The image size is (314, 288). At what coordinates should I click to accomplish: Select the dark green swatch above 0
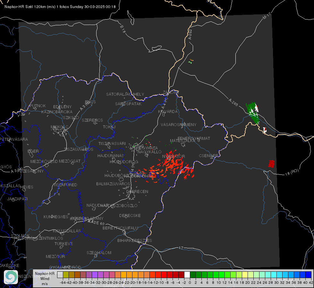(x=193, y=275)
